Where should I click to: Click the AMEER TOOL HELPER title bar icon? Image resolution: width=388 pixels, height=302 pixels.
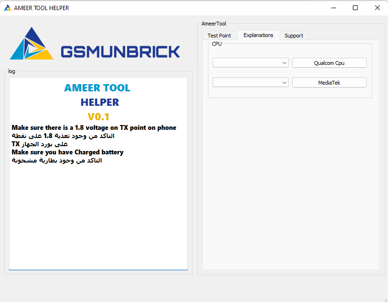[7, 8]
